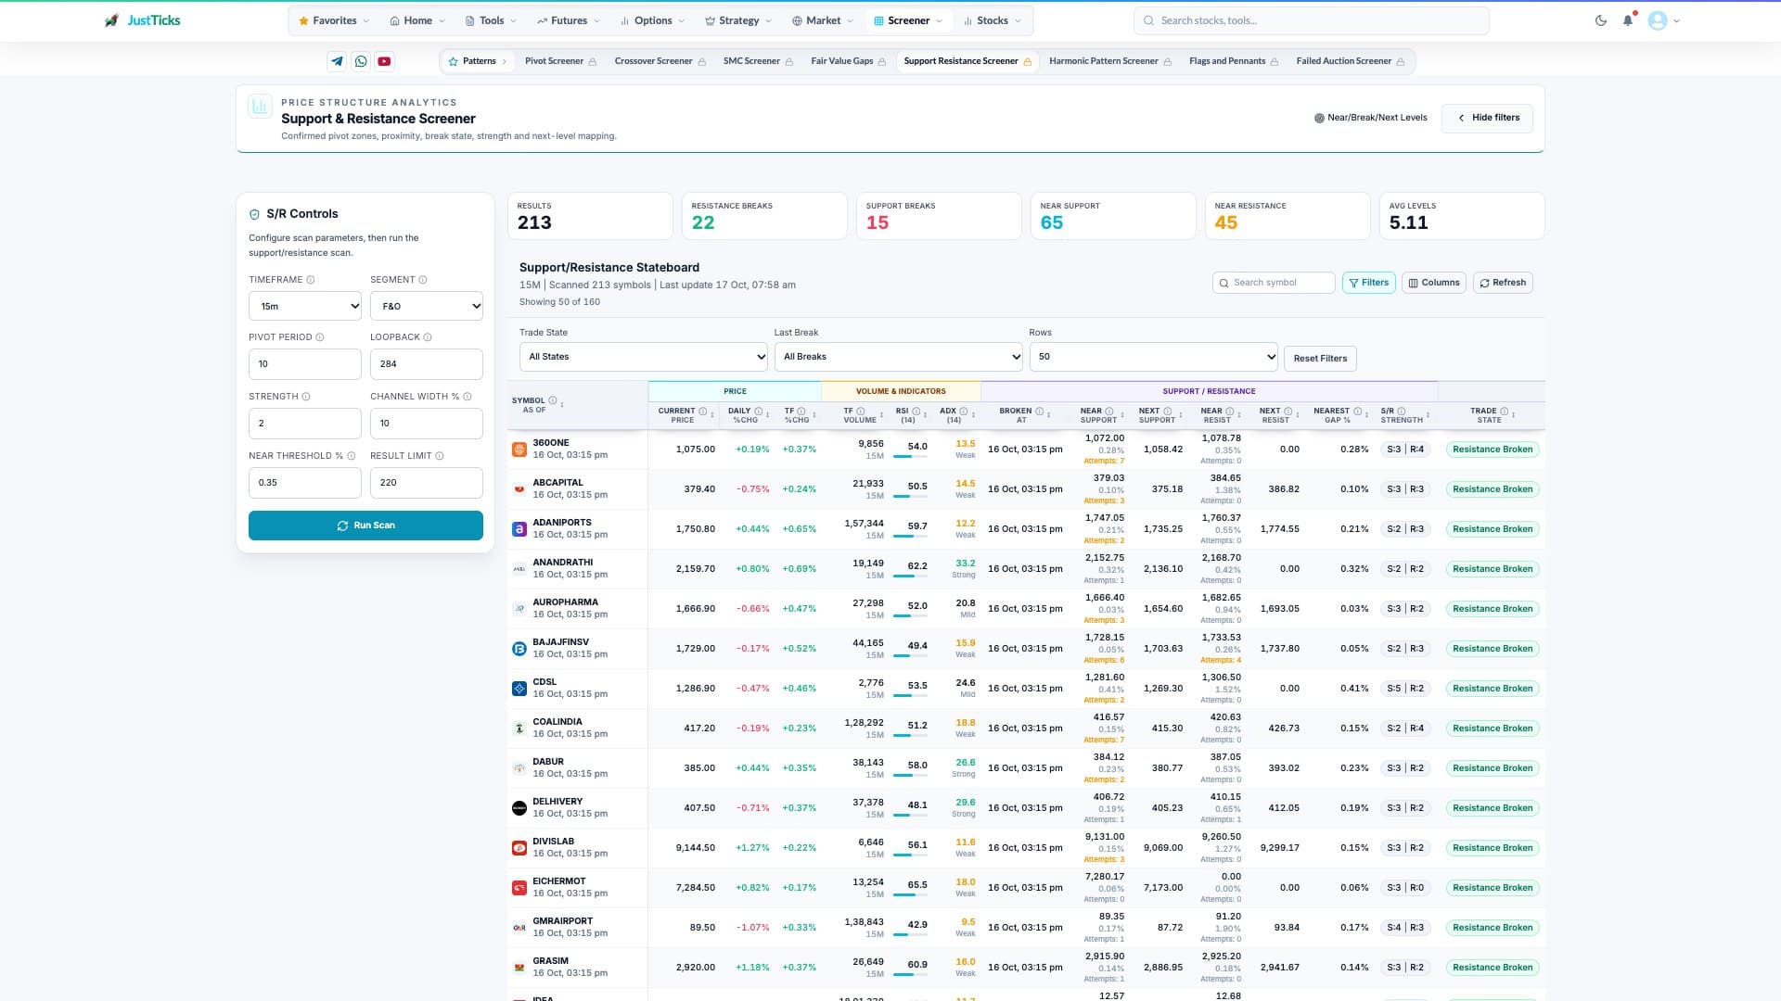Screen dimensions: 1781x1001
Task: Click the ADANIPORTS stock logo
Action: tap(519, 529)
